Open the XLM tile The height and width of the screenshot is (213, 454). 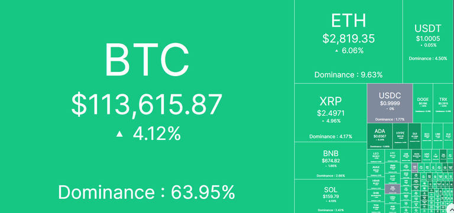pyautogui.click(x=448, y=136)
